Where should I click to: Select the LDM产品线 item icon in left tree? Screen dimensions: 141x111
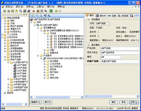[15, 68]
